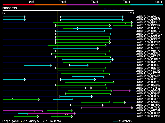Select the UniRef100_A5C517 label

(148, 79)
